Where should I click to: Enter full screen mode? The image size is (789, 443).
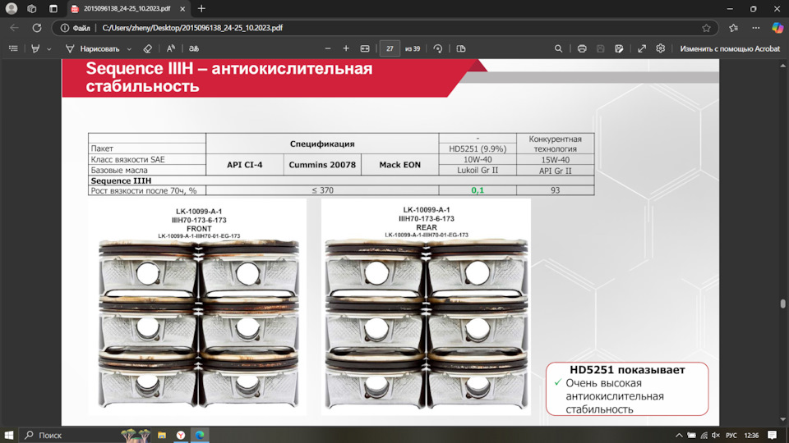coord(642,48)
